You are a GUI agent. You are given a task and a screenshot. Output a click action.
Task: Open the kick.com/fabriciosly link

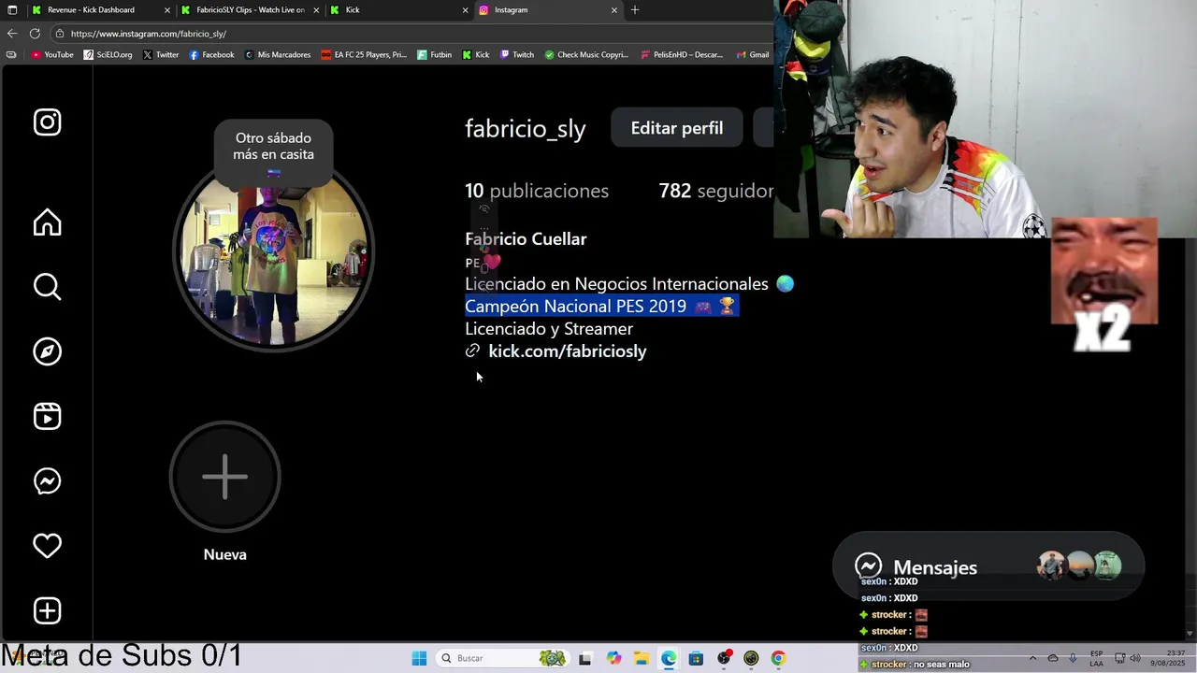[567, 351]
